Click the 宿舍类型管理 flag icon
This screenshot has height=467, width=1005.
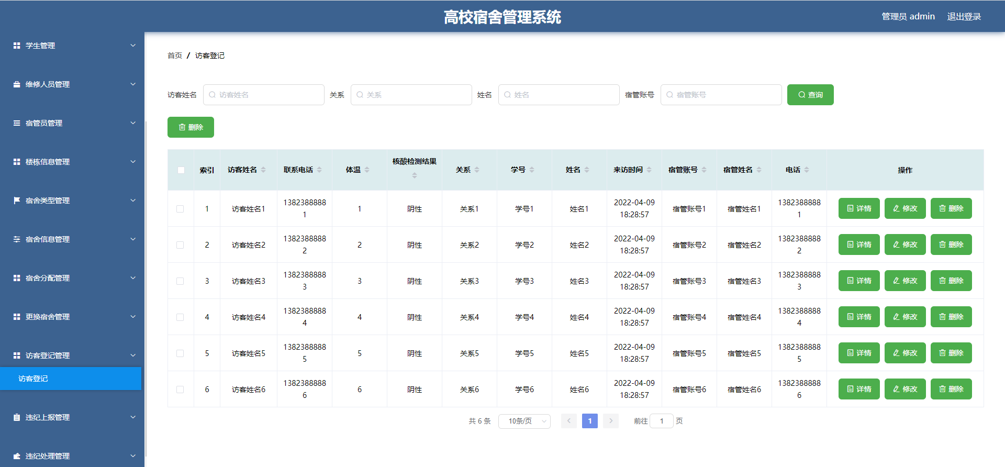pyautogui.click(x=17, y=201)
